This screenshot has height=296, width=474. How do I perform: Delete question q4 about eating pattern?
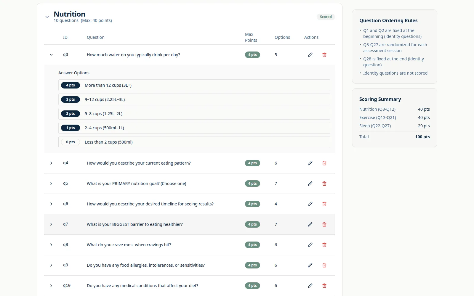(x=324, y=163)
